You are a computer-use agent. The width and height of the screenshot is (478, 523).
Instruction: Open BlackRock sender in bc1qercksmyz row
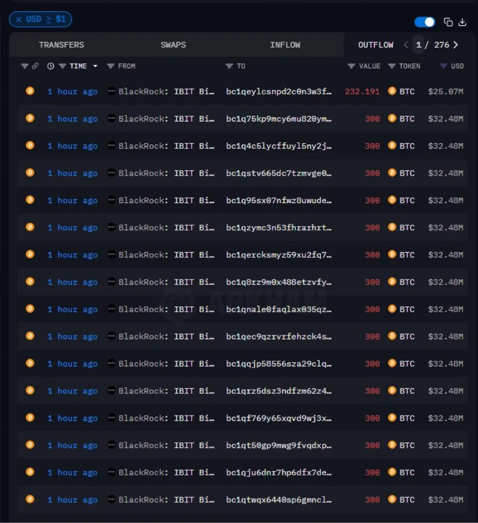(x=166, y=255)
